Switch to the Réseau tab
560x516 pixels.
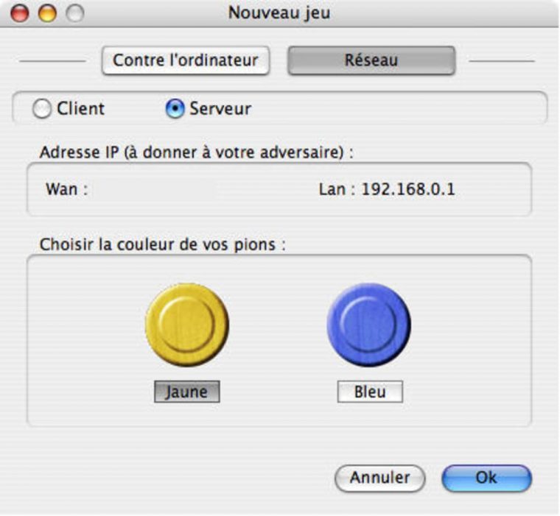(x=371, y=60)
